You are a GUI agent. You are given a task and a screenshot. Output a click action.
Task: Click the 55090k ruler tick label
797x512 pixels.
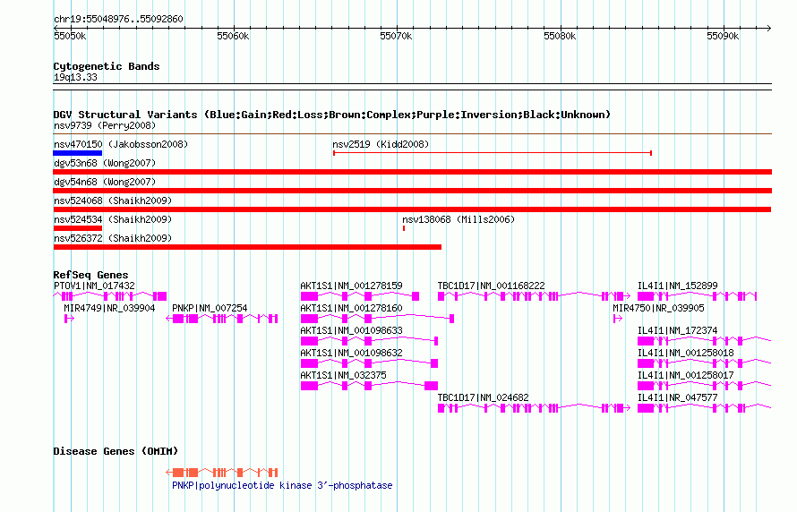(x=723, y=36)
